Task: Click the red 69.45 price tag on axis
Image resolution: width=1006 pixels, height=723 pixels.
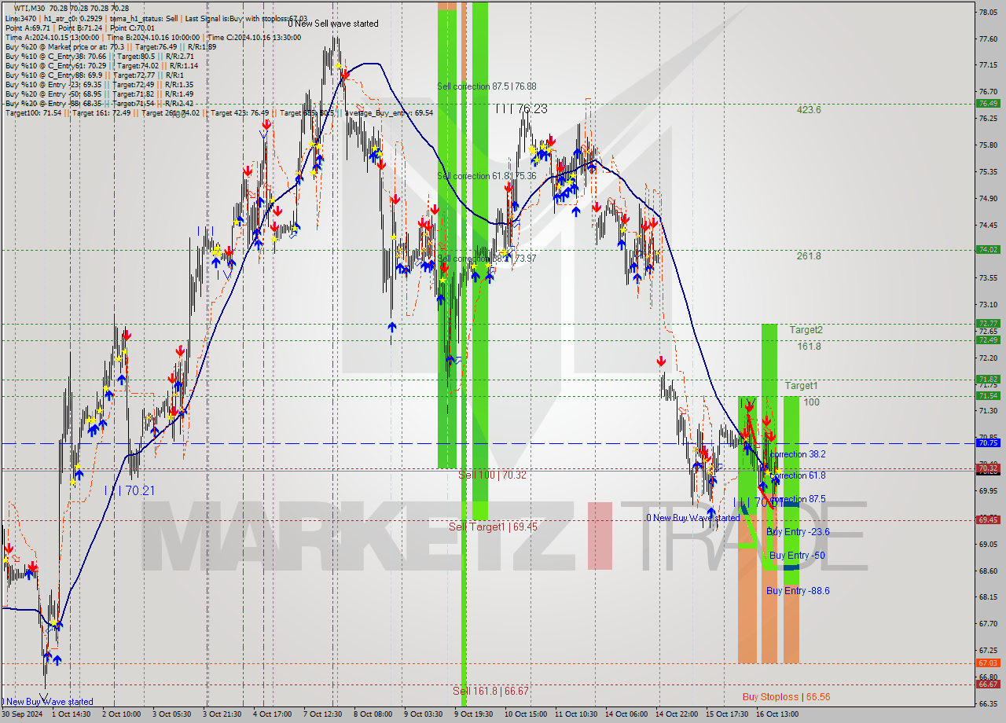Action: point(988,519)
